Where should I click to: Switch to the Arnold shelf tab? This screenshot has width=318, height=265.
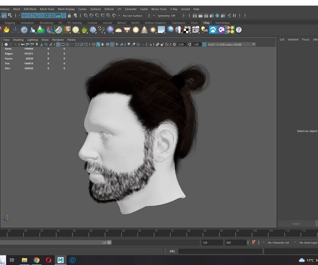click(x=107, y=23)
